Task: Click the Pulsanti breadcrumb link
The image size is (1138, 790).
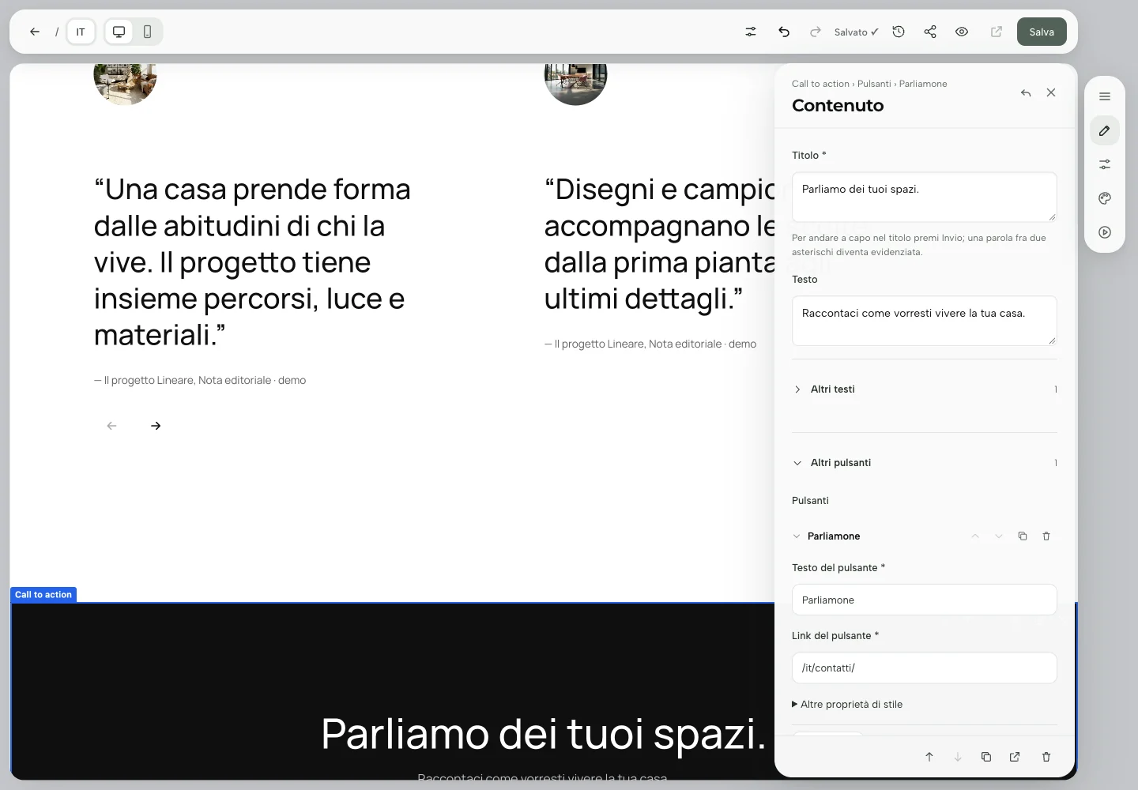Action: pos(874,84)
